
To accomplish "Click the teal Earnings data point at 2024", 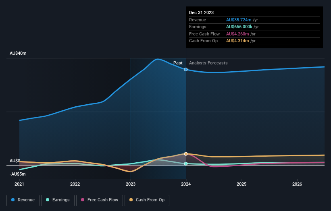I will (x=186, y=163).
